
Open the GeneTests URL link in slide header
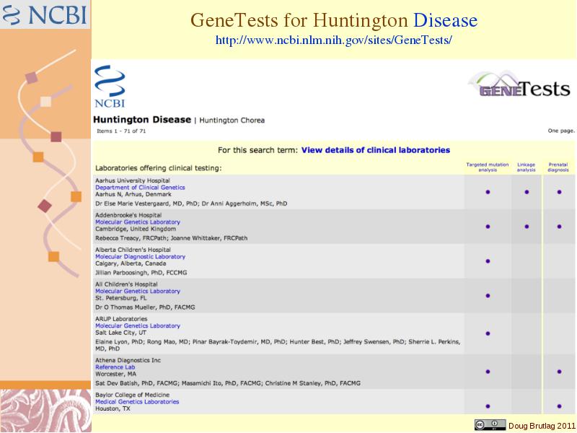tap(333, 40)
